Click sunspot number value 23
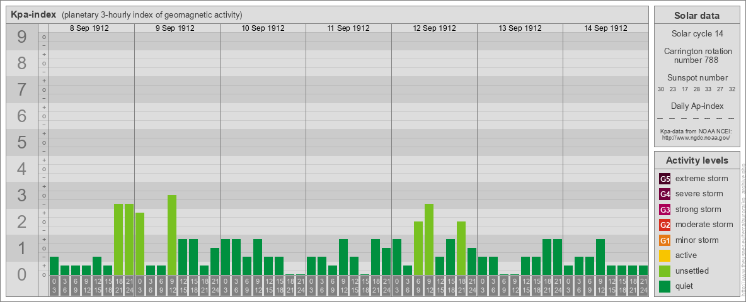 [673, 89]
